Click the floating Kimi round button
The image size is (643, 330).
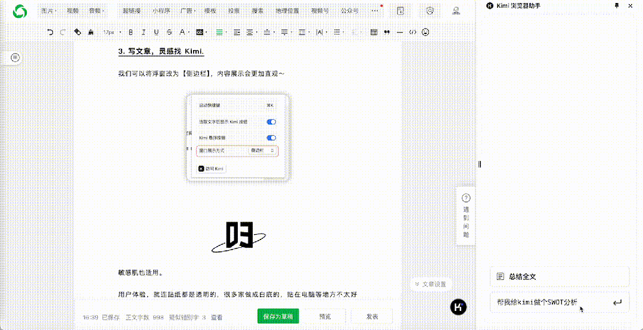[x=458, y=307]
